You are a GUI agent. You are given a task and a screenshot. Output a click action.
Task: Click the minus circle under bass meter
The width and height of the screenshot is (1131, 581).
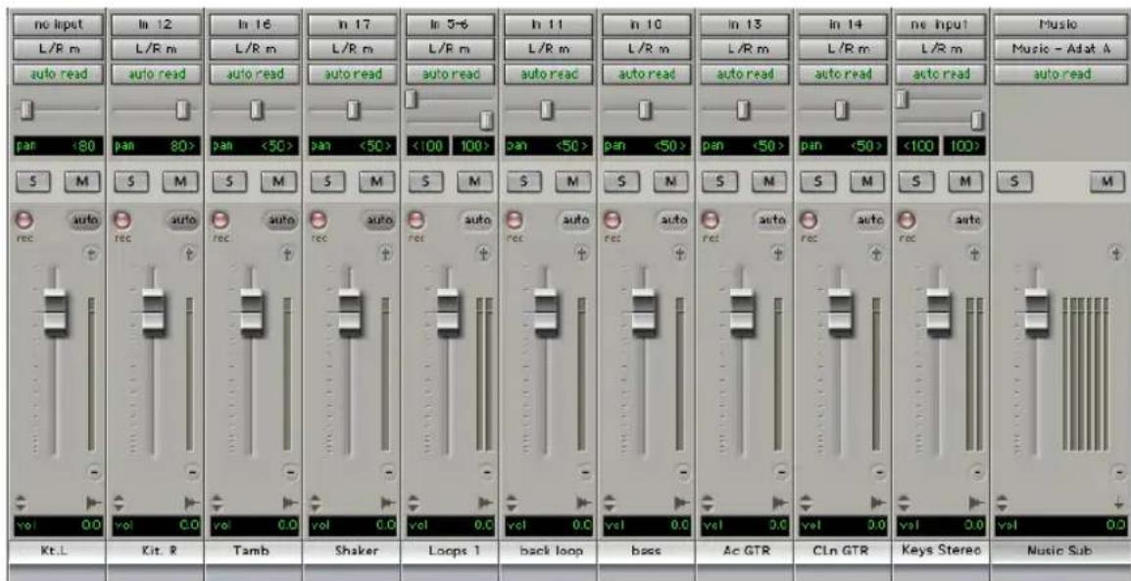(683, 473)
